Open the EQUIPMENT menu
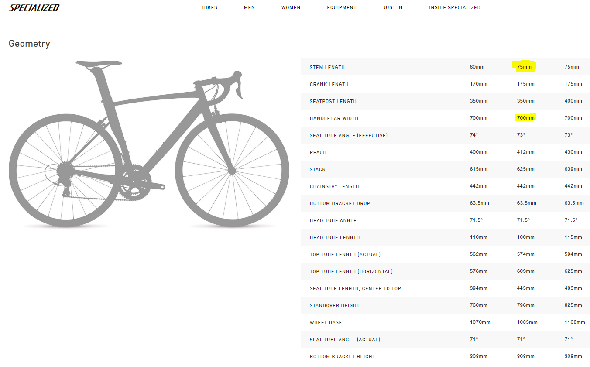 pyautogui.click(x=341, y=8)
